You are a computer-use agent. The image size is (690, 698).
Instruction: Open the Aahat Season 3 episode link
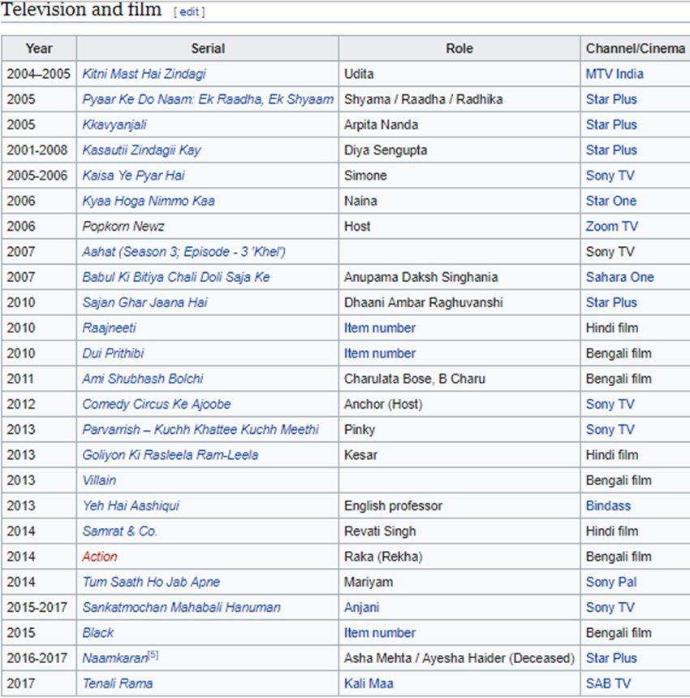click(183, 252)
